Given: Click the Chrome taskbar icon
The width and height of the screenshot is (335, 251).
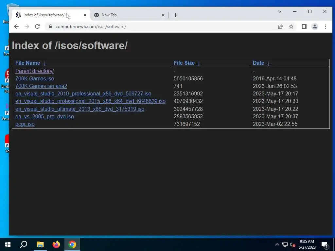Looking at the screenshot, I should click(72, 244).
